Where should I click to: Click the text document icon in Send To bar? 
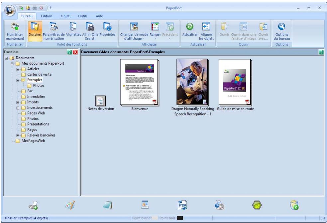pos(145,205)
